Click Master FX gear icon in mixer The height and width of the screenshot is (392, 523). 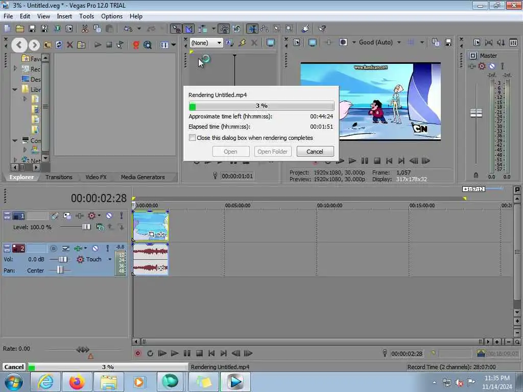pos(482,66)
